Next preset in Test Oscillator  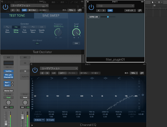[x=17, y=10]
